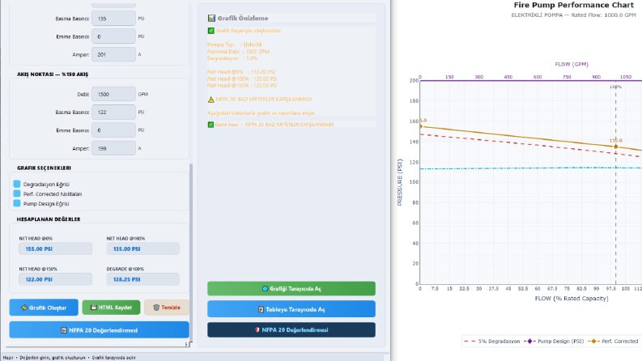Screen dimensions: 642x361
Task: Disable the Pump Design Eğrisi checkbox
Action: [x=17, y=203]
